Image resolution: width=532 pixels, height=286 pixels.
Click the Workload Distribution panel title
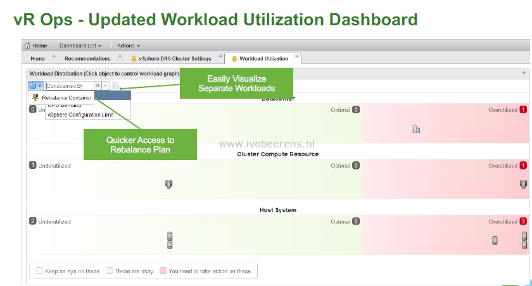coord(104,73)
